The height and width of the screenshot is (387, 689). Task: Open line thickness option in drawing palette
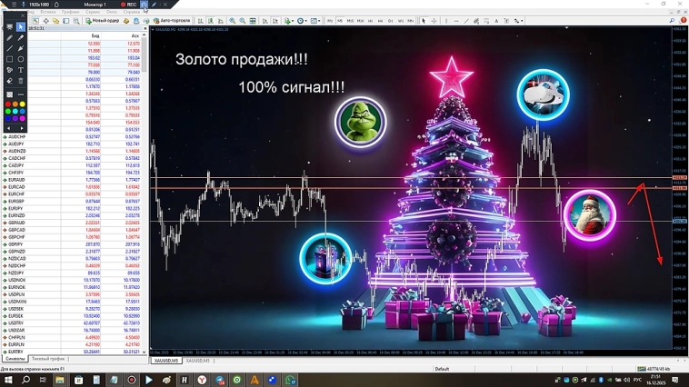(x=21, y=94)
